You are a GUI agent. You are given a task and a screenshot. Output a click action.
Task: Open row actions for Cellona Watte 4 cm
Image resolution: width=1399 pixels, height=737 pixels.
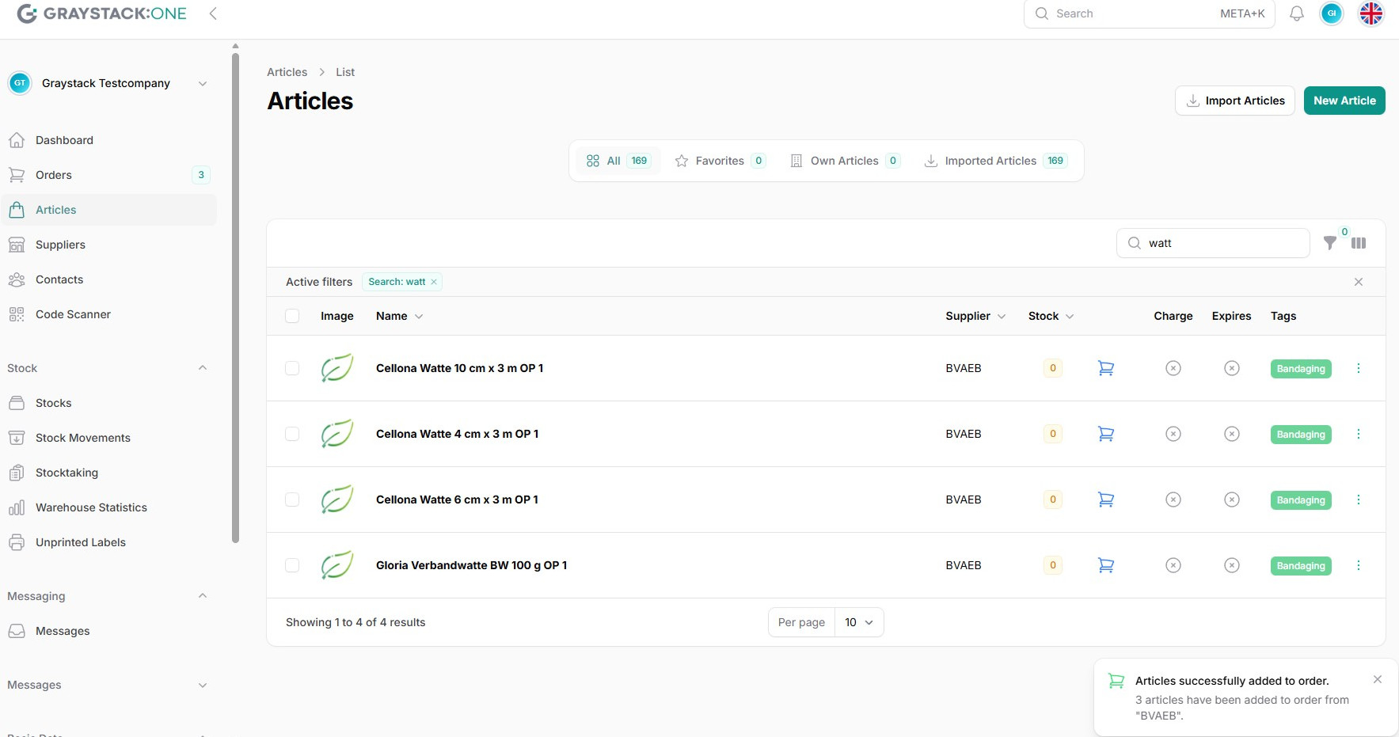click(1358, 434)
